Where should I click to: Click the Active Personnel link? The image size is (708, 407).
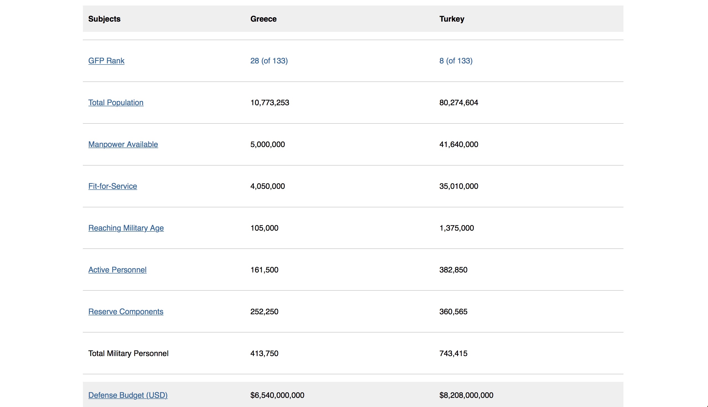click(x=117, y=270)
